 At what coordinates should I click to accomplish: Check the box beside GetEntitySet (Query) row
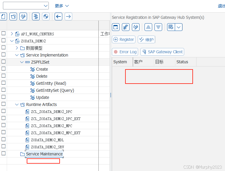4,90
